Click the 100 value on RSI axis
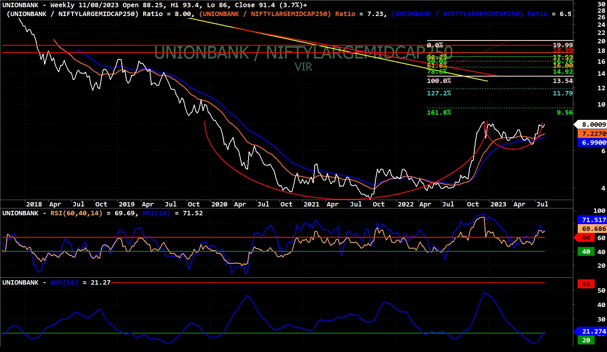Image resolution: width=607 pixels, height=352 pixels. point(599,211)
